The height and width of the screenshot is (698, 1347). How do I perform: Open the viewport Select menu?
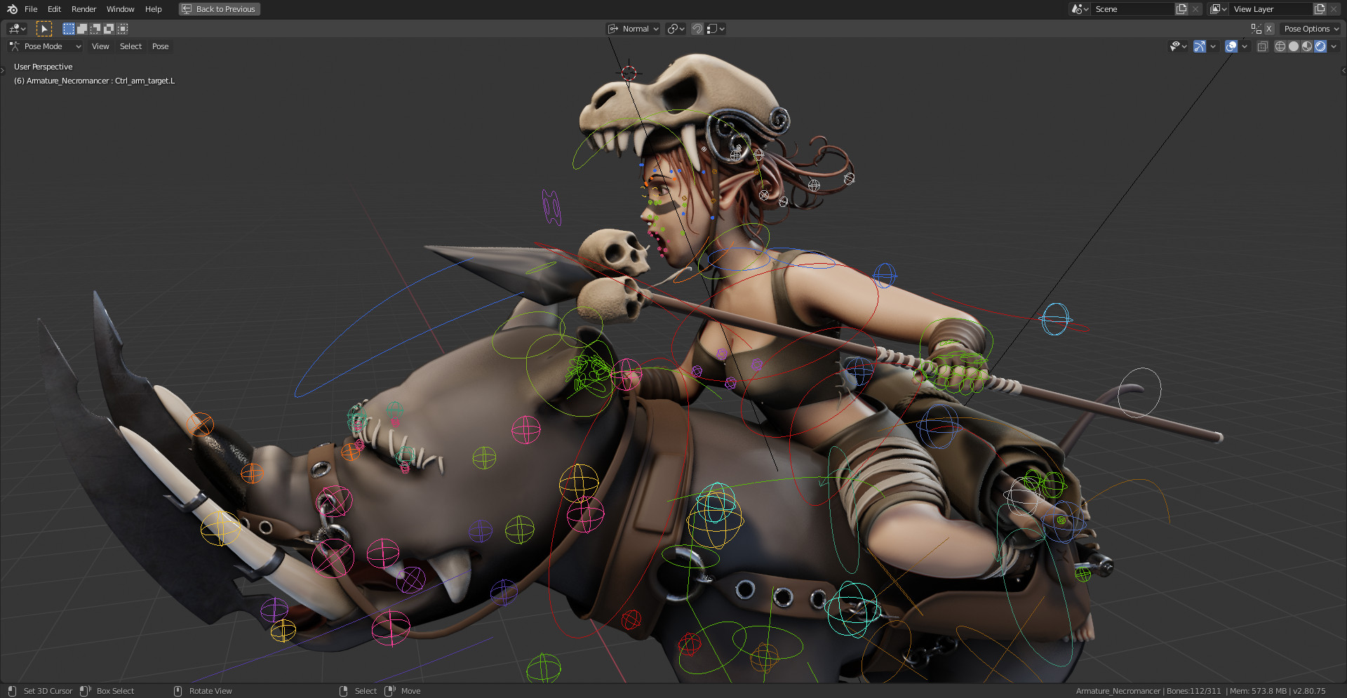(130, 46)
